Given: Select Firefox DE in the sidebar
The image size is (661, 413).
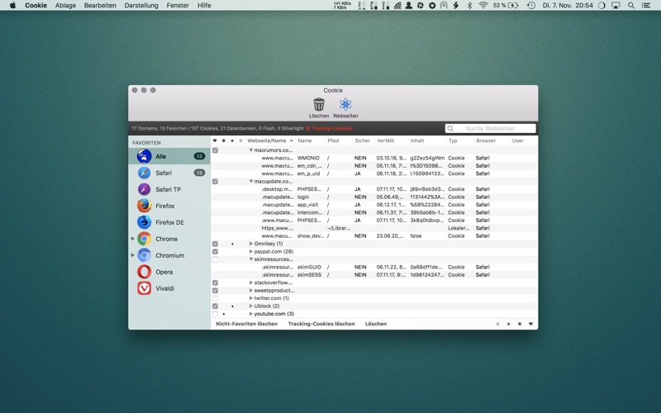Looking at the screenshot, I should tap(169, 222).
